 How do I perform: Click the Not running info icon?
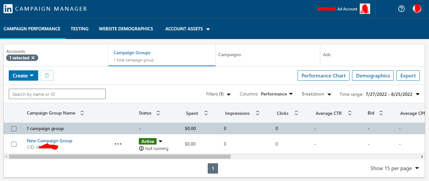[x=141, y=149]
